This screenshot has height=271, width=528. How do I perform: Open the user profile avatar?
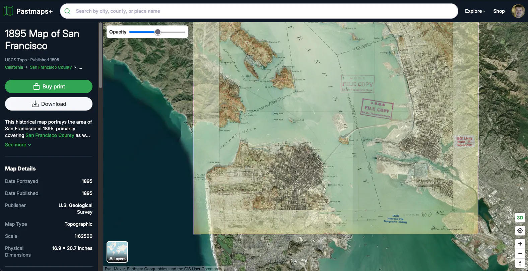tap(518, 11)
